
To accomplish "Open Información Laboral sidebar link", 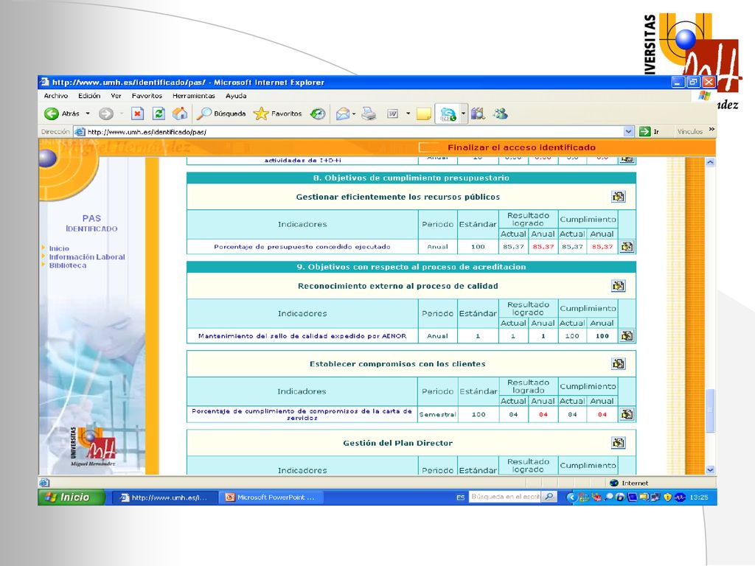I will [87, 257].
